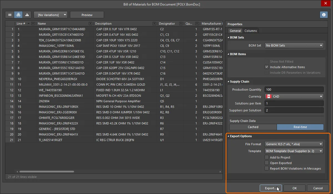The image size is (333, 194).
Task: Collapse the Supply Chain section
Action: tap(229, 81)
